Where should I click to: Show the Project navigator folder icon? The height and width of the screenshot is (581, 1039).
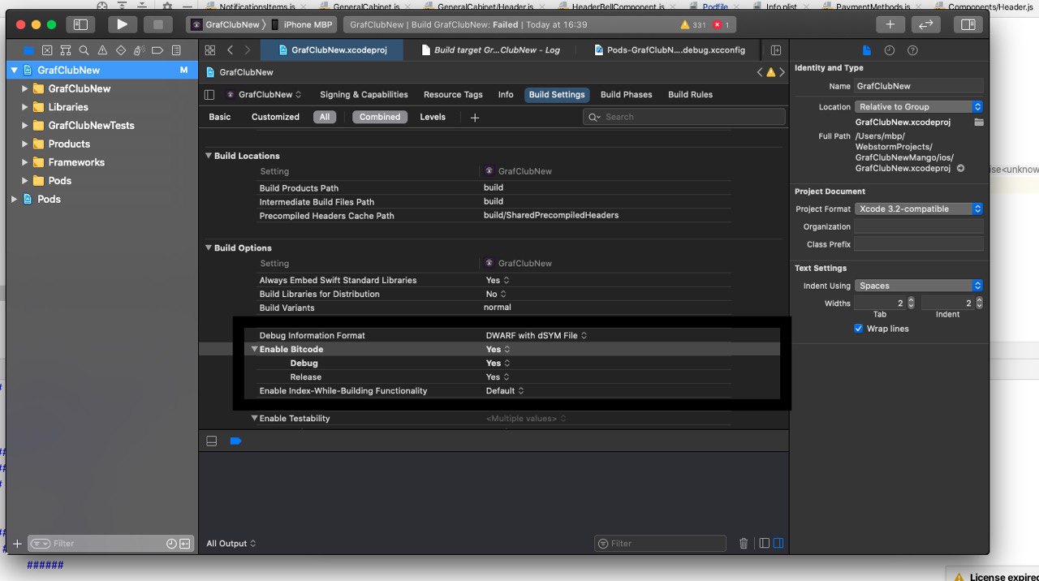[29, 50]
